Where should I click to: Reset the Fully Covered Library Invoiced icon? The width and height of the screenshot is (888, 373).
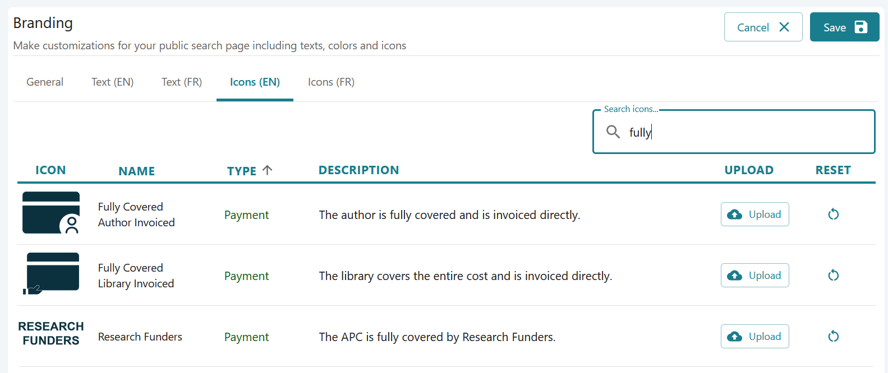pos(833,275)
